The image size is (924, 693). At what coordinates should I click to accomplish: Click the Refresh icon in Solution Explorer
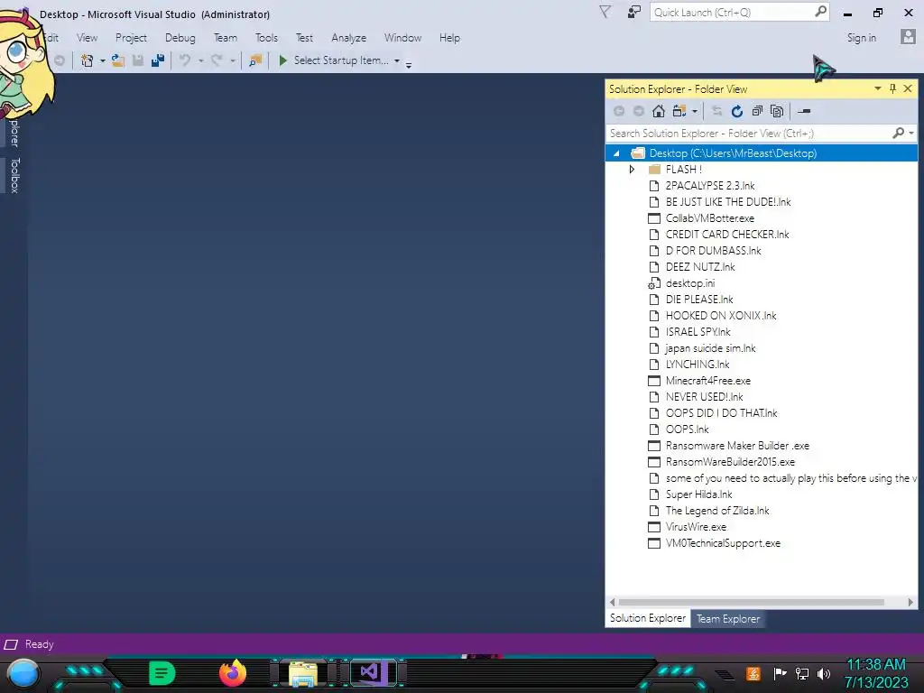pyautogui.click(x=737, y=111)
